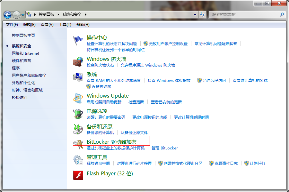Open the recent locations dropdown next to back button
This screenshot has height=192, width=289.
[x=22, y=14]
